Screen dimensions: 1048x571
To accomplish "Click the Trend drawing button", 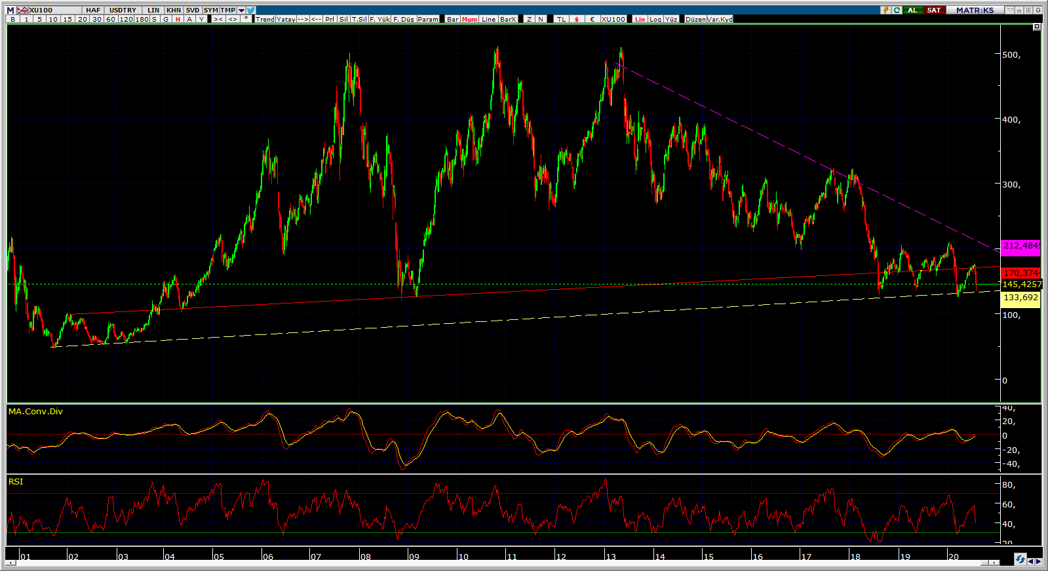I will [x=265, y=19].
